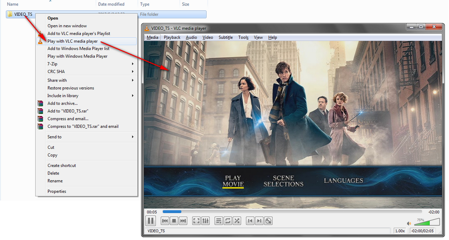This screenshot has height=240, width=449.
Task: Skip to previous media in VLC
Action: [x=165, y=221]
